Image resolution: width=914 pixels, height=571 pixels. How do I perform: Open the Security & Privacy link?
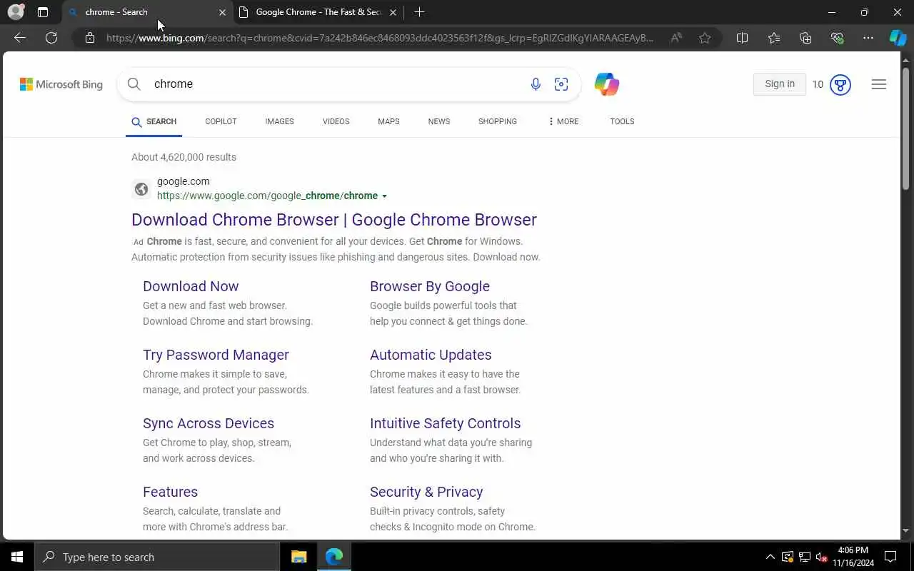[426, 492]
